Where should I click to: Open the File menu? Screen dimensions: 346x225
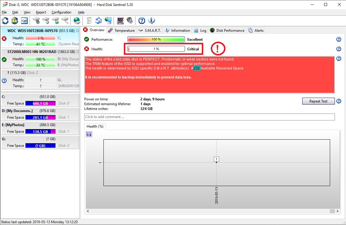[x=4, y=12]
